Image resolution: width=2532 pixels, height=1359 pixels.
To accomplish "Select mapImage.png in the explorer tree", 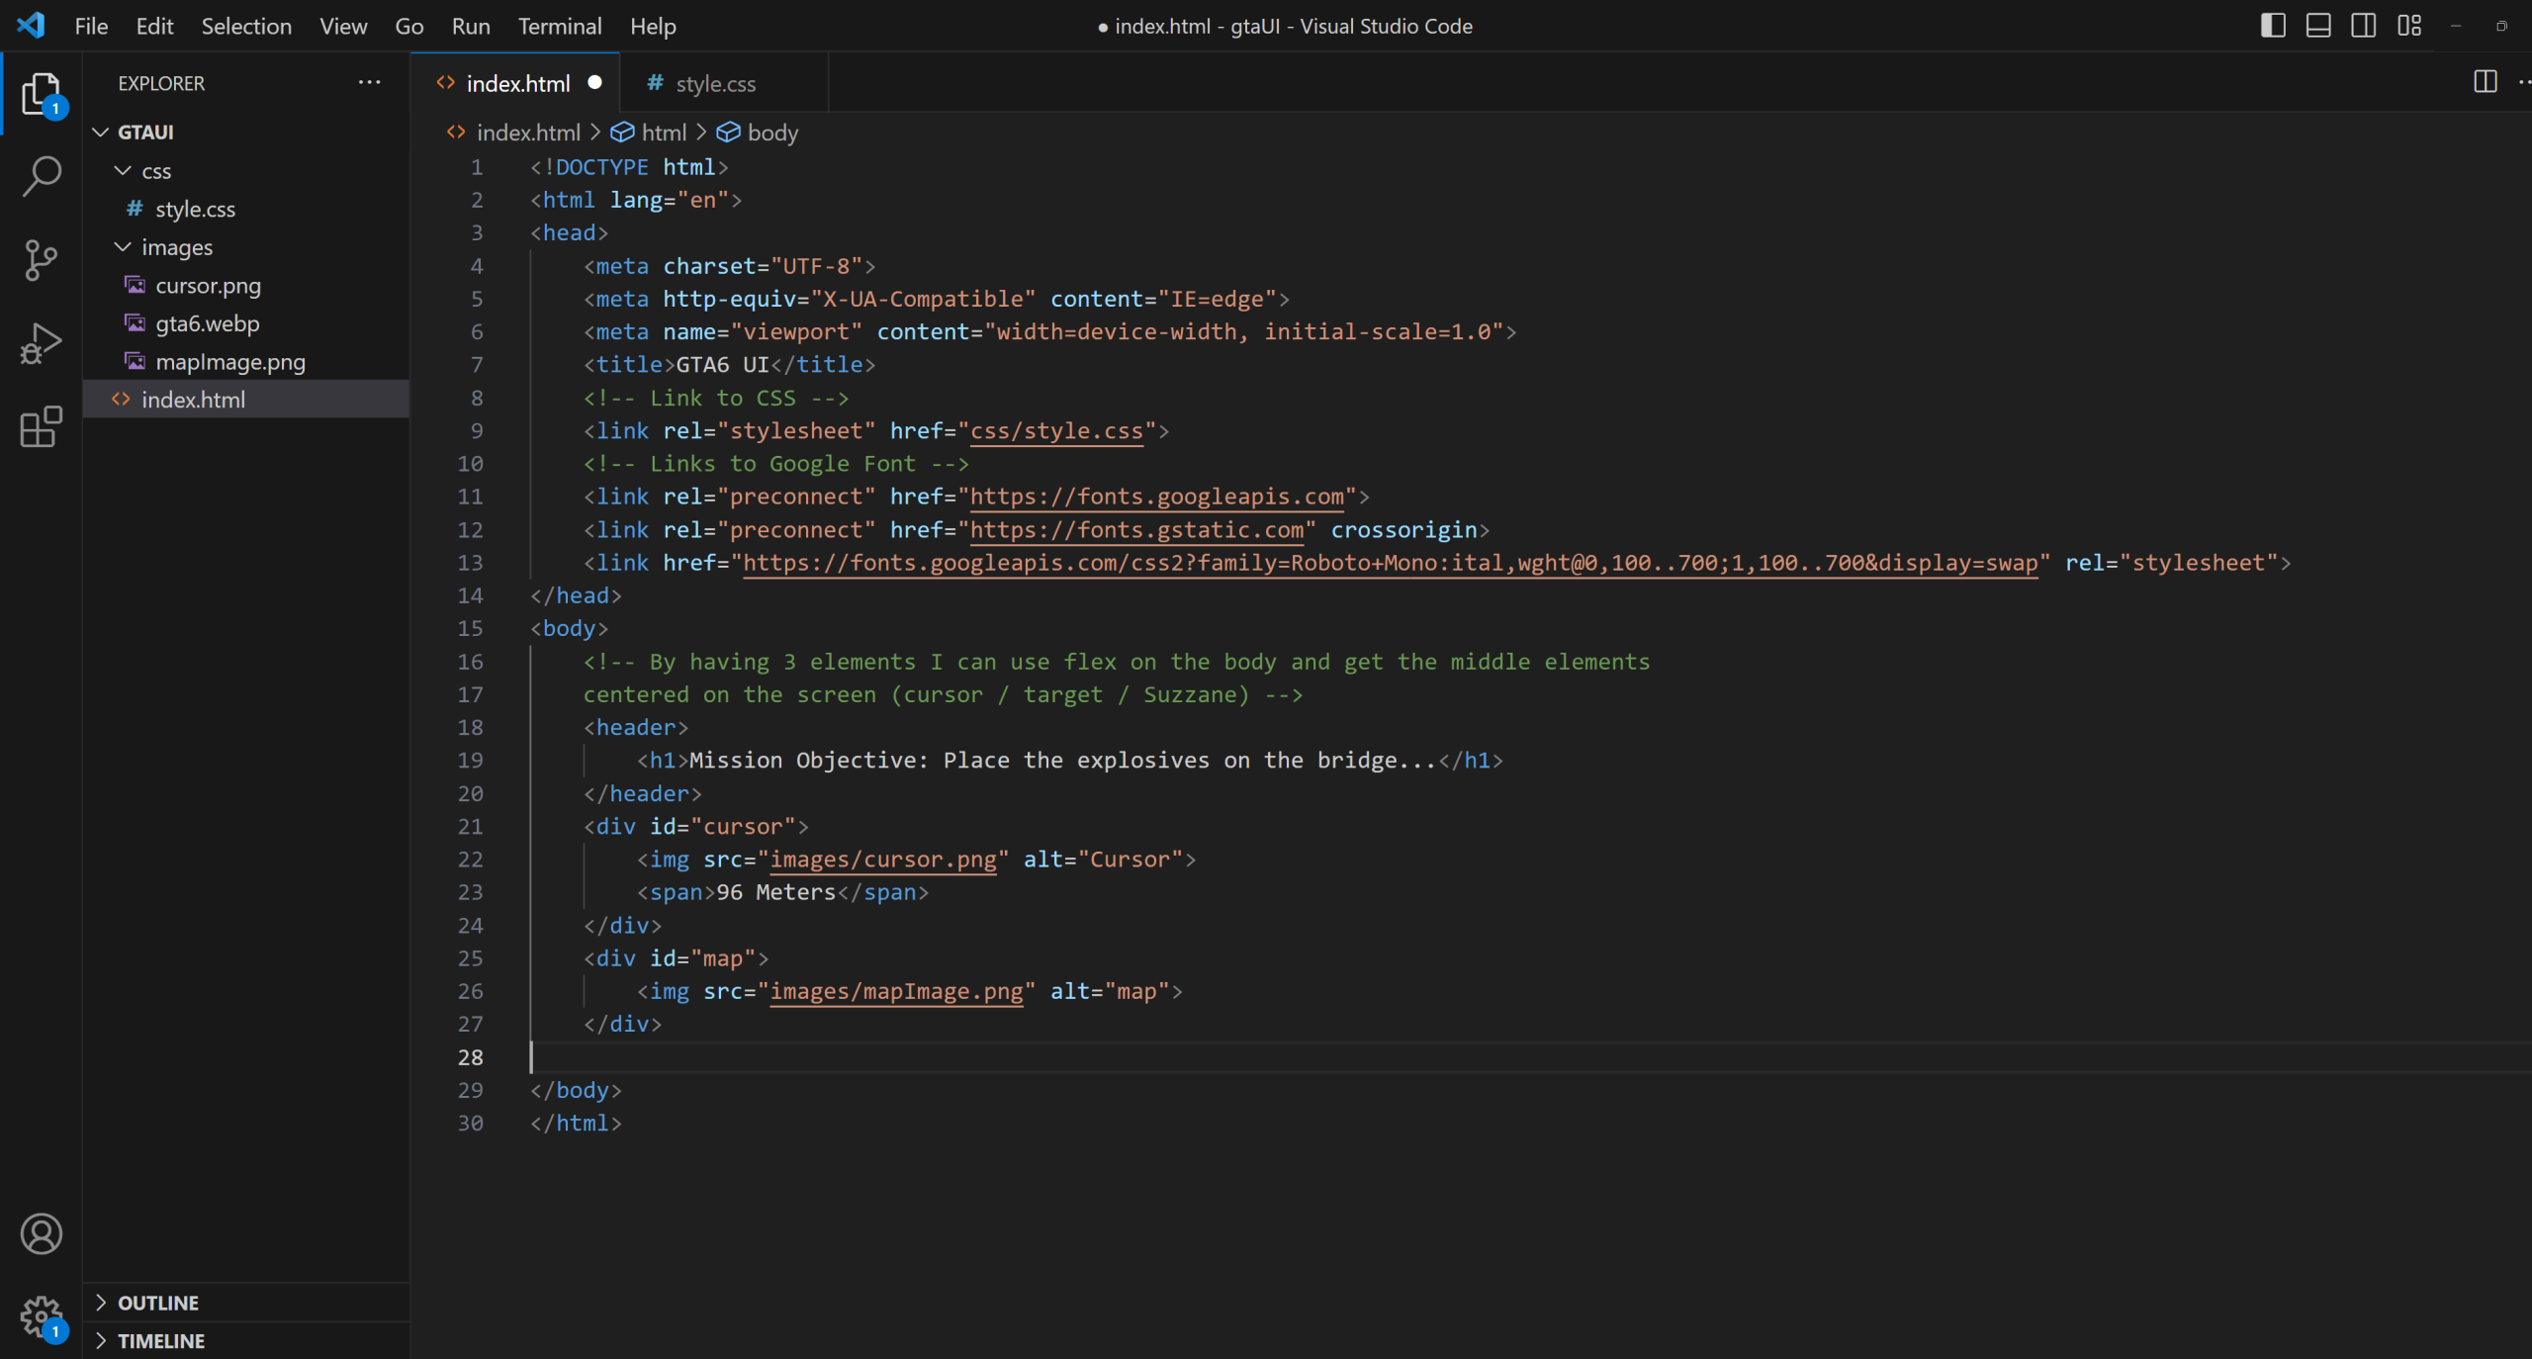I will 246,361.
